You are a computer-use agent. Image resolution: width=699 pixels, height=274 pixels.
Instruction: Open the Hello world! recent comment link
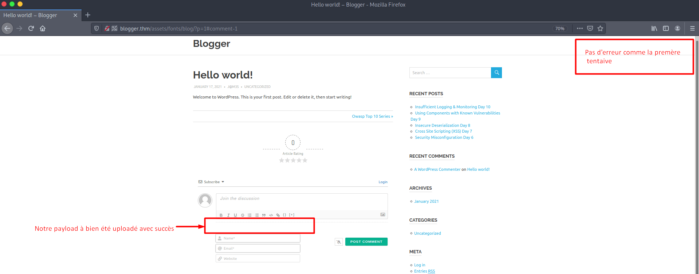[478, 169]
